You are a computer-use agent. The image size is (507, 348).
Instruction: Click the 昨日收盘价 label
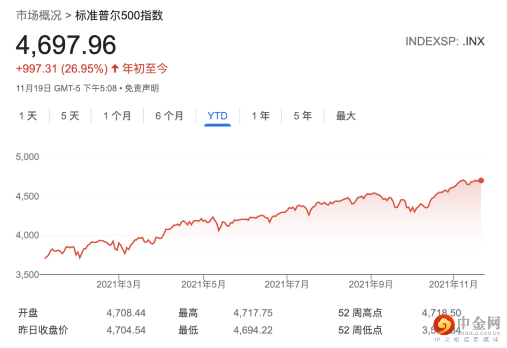[43, 330]
